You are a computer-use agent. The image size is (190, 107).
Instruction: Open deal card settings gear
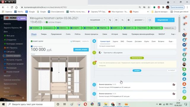coord(129,20)
